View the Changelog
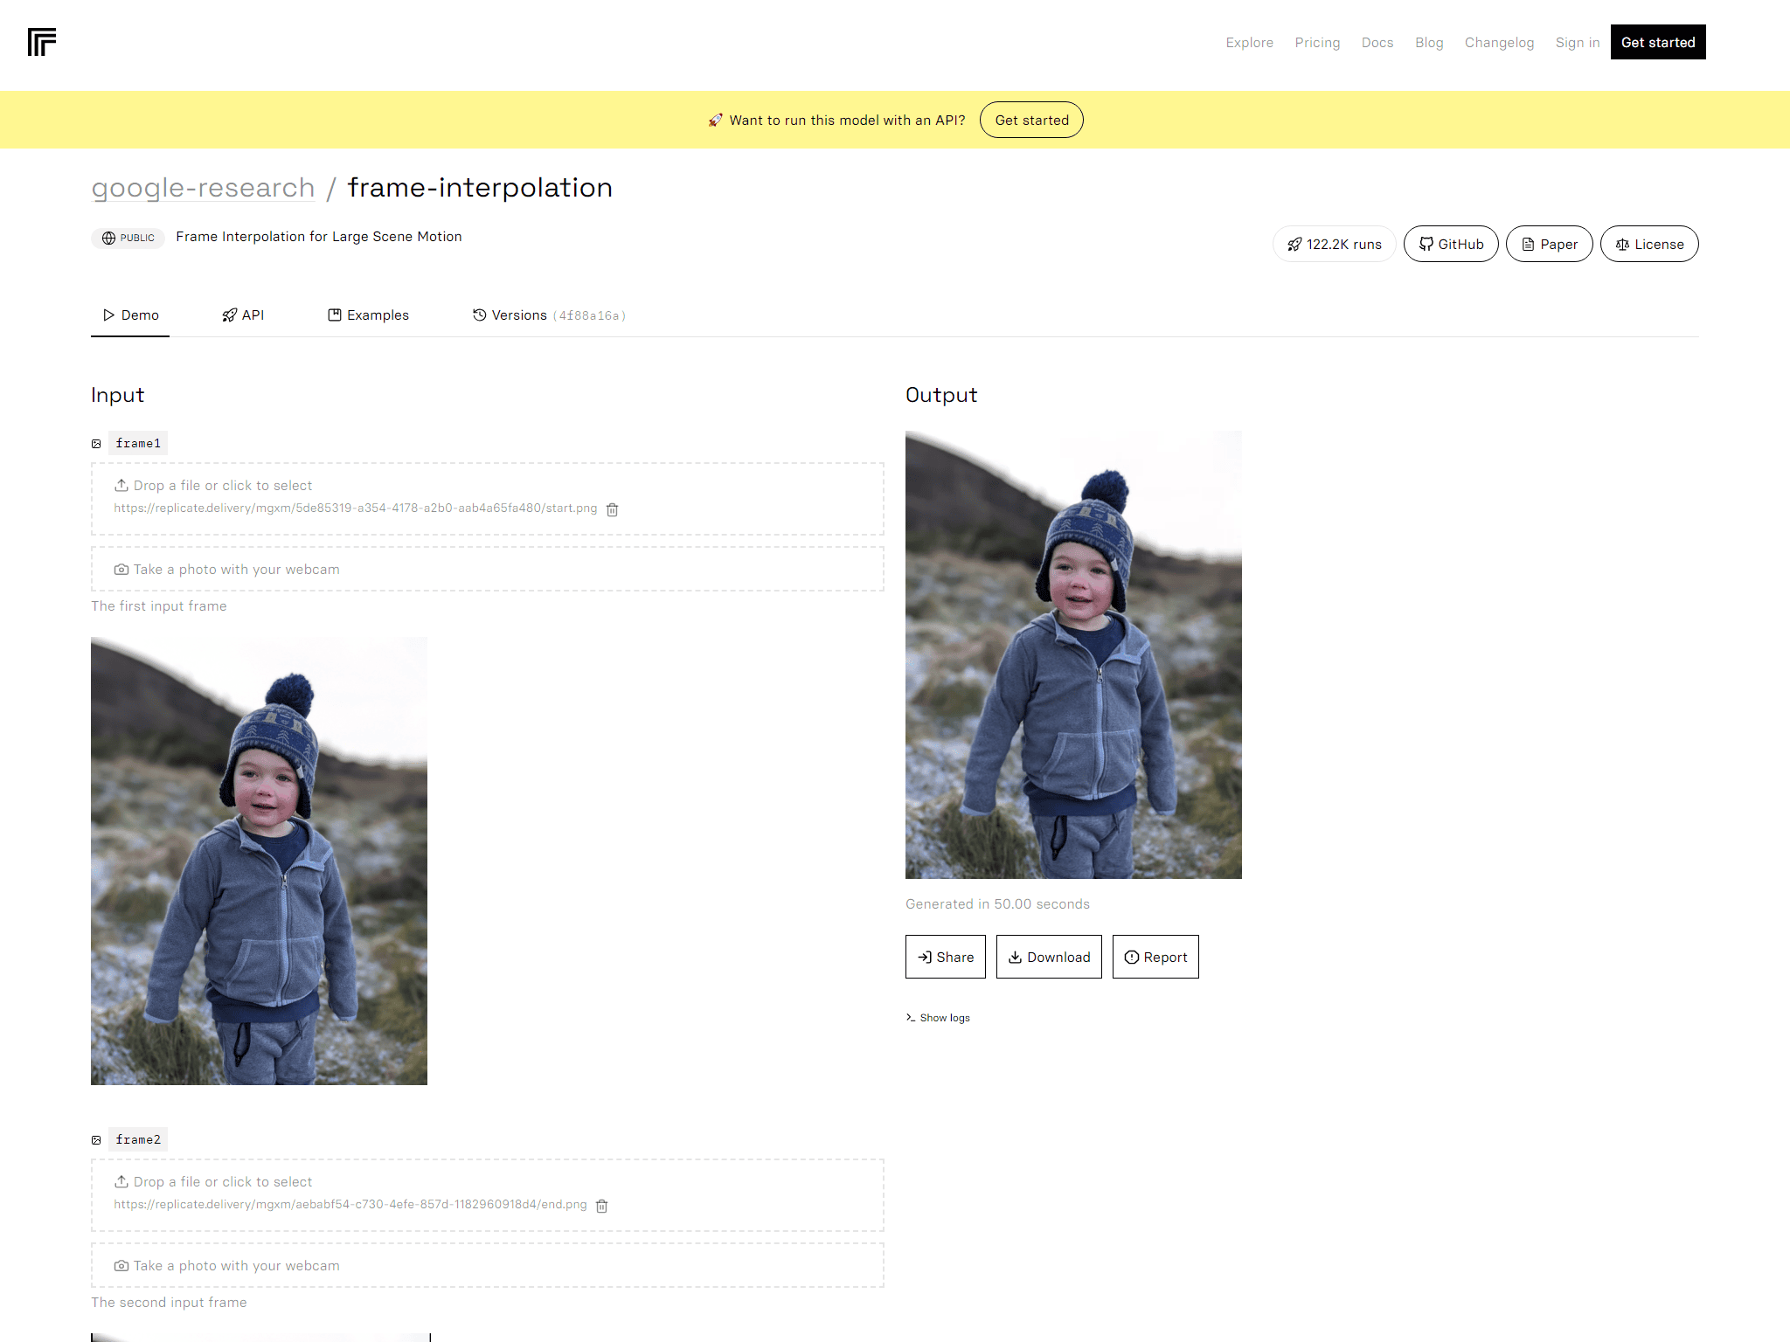The image size is (1790, 1342). (x=1499, y=42)
